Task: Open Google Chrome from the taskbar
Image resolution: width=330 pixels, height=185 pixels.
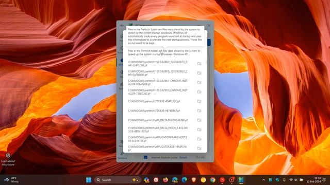Action: tap(213, 180)
